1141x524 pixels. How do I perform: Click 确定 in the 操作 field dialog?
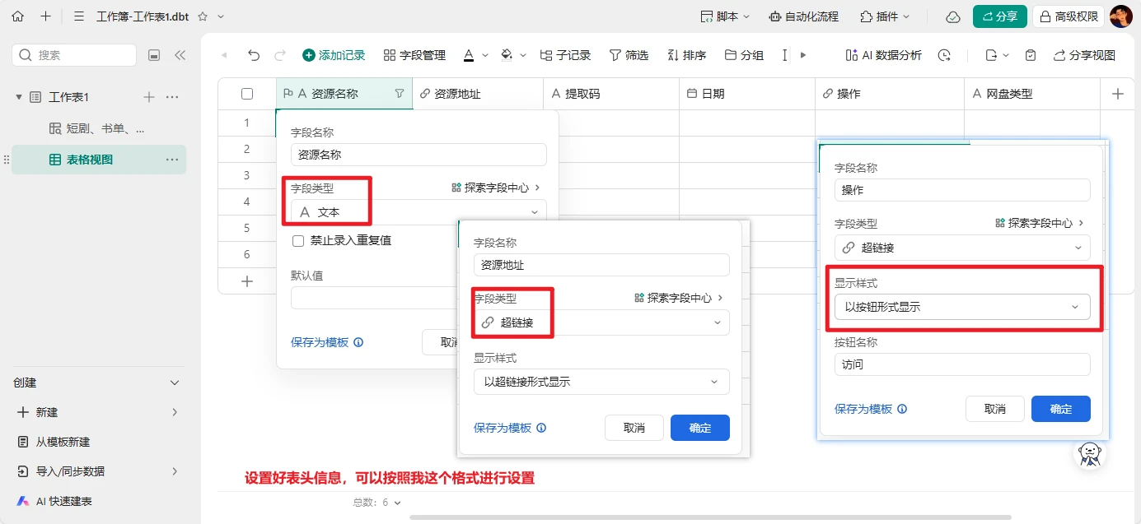click(1060, 409)
